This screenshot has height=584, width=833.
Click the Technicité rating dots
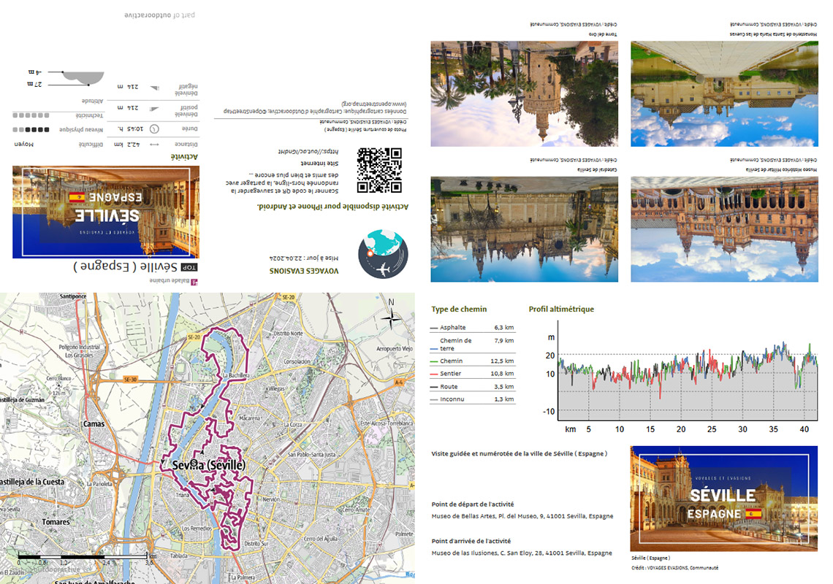tap(31, 115)
